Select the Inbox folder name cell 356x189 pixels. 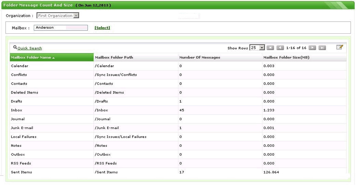52,110
